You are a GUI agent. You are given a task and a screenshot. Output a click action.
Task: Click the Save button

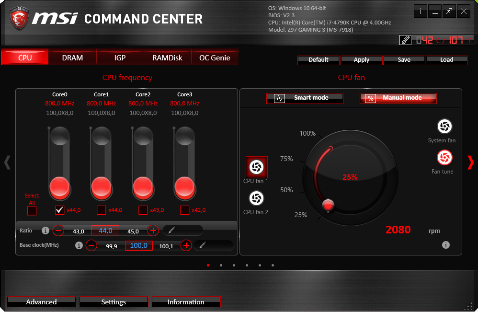404,60
